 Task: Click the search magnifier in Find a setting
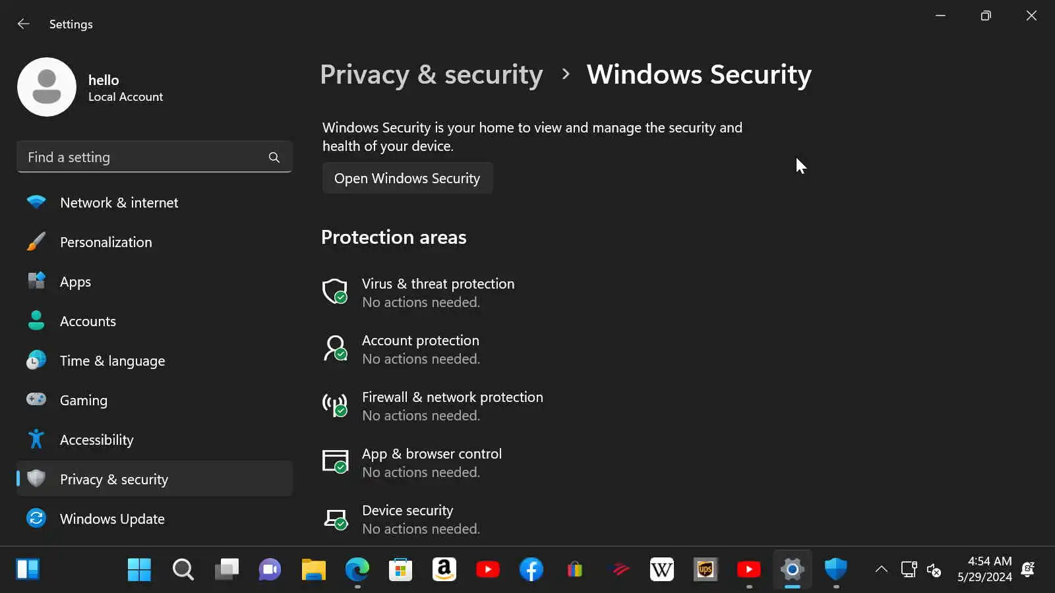(x=274, y=157)
